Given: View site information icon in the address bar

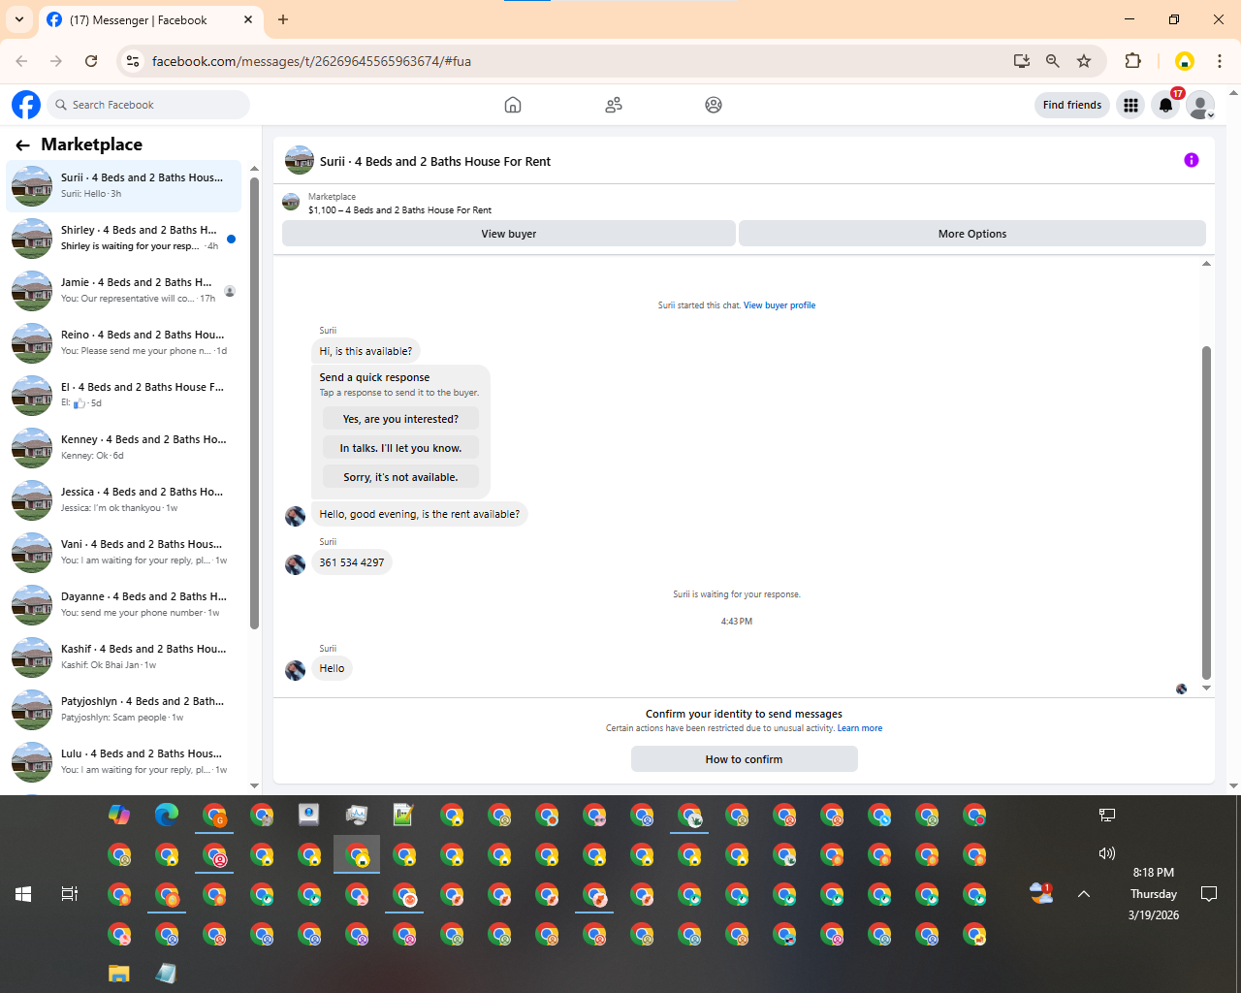Looking at the screenshot, I should (x=134, y=61).
